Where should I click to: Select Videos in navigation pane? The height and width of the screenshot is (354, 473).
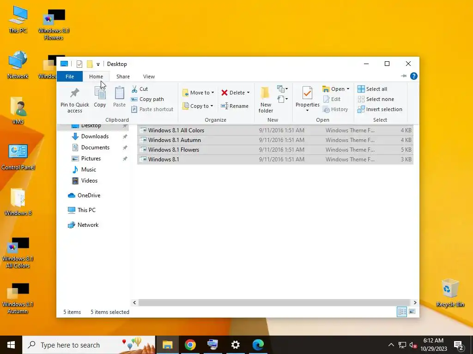(x=89, y=181)
